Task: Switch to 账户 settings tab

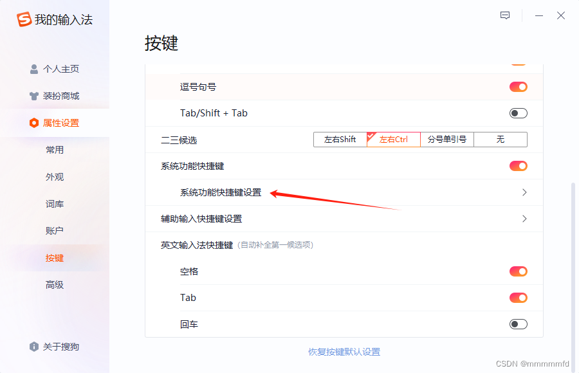Action: point(55,231)
